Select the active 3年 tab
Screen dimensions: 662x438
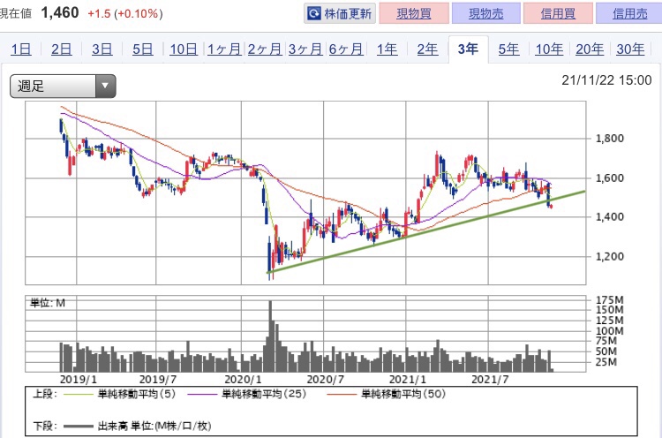[468, 49]
